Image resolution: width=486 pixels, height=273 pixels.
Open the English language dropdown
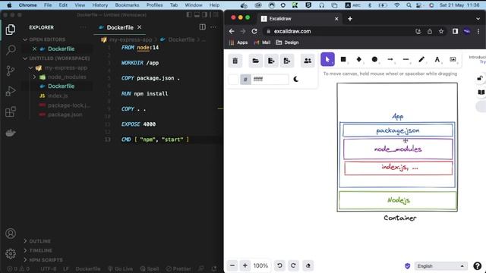pyautogui.click(x=440, y=266)
